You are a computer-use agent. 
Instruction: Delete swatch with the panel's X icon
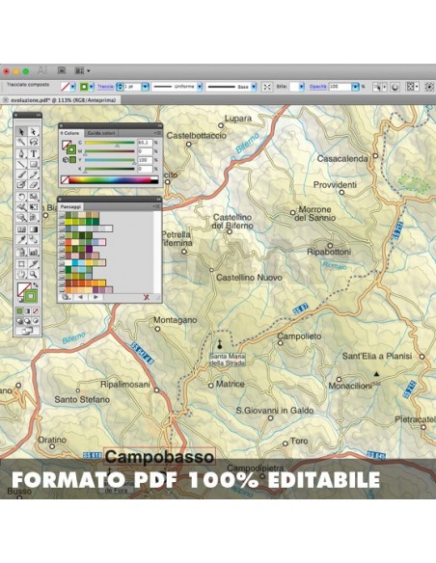(147, 297)
